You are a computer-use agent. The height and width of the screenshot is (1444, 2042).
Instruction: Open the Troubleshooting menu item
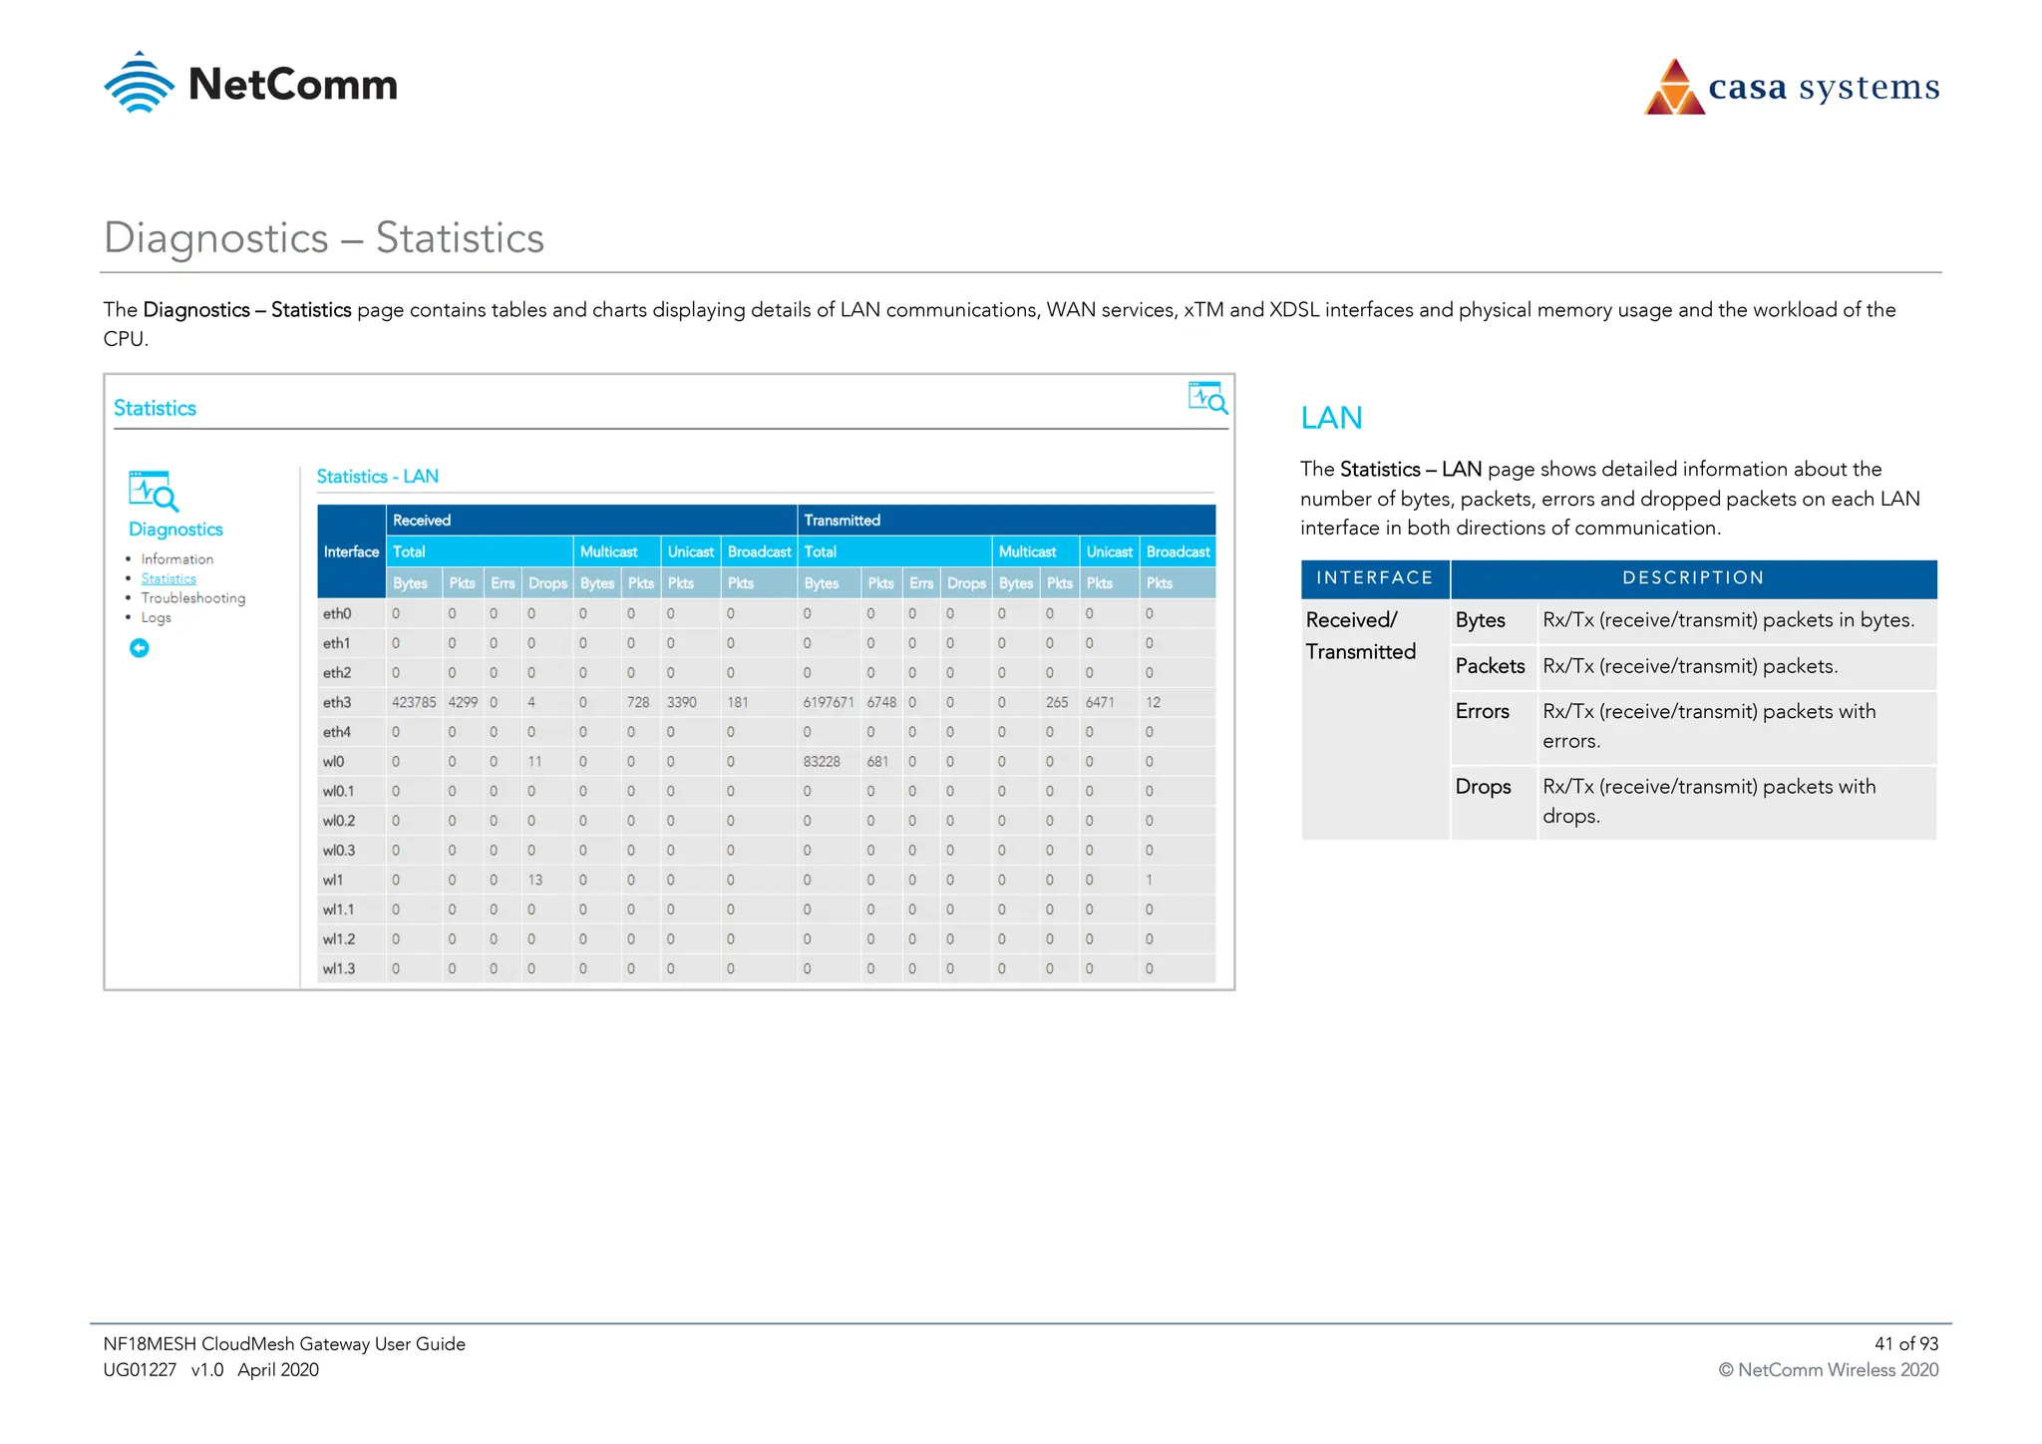(x=192, y=598)
